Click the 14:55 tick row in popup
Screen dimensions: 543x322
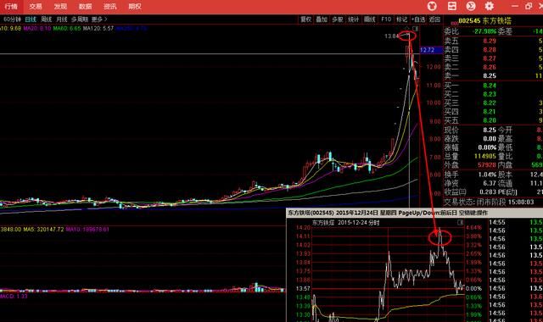[x=515, y=222]
